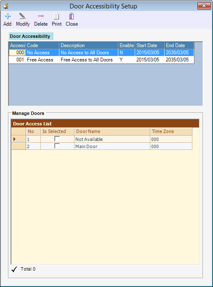Sort by the Description column header
Viewport: 213px width, 287px height.
click(x=89, y=45)
